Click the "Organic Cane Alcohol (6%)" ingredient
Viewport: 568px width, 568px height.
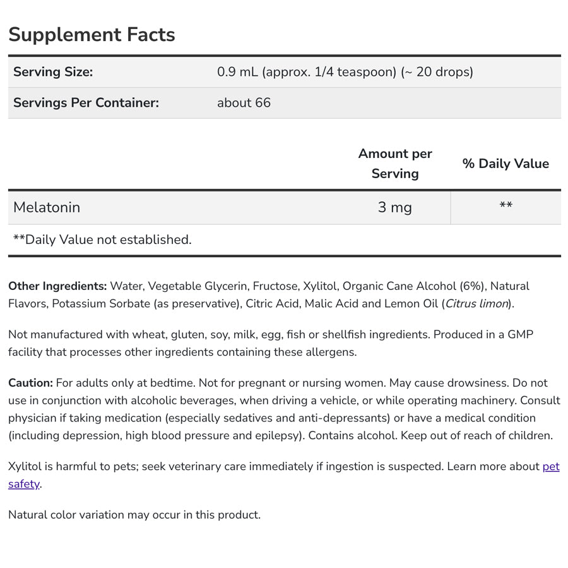click(413, 286)
